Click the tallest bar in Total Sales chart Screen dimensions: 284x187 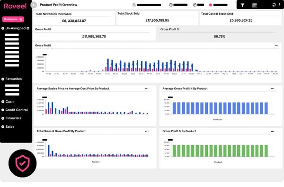tap(49, 151)
